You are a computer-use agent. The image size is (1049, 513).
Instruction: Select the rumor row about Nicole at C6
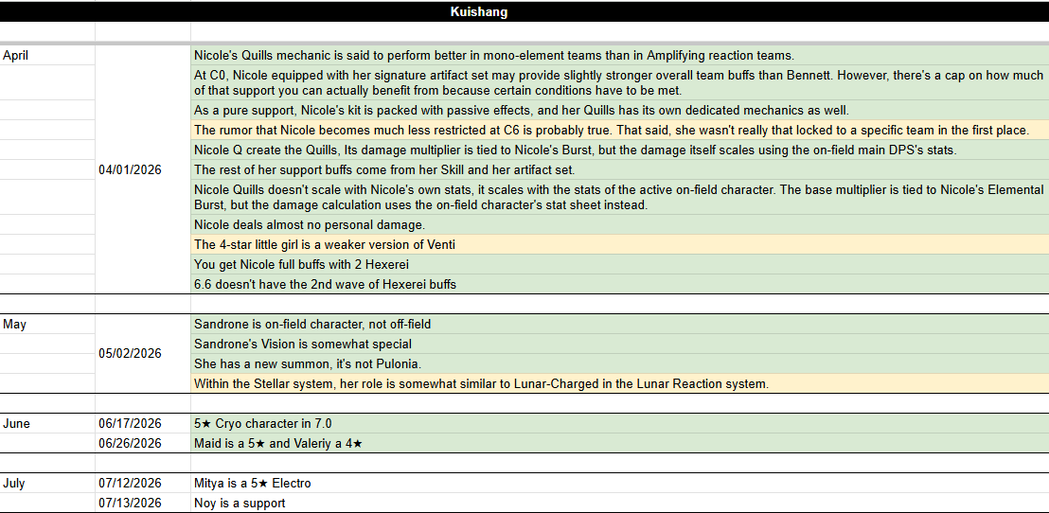pyautogui.click(x=619, y=130)
